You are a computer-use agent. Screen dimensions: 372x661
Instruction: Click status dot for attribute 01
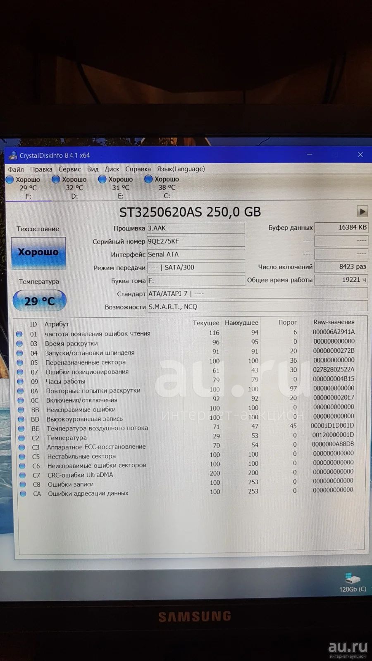tap(19, 334)
